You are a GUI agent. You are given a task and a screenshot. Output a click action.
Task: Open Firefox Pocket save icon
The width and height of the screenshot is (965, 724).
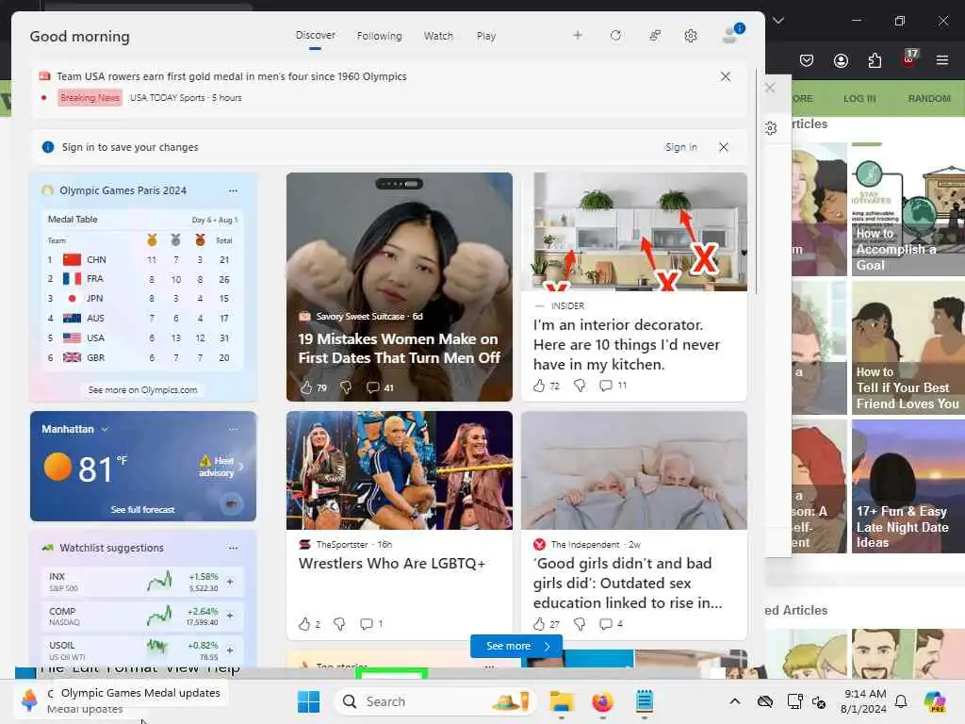[807, 60]
